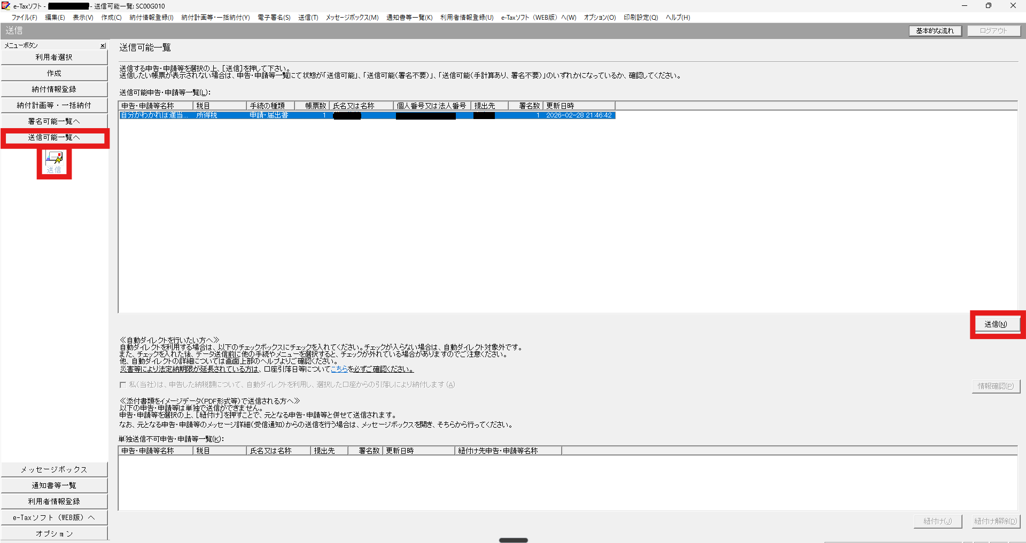Toggle the 自動ダイレクト payment checkbox

123,385
